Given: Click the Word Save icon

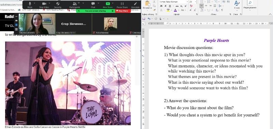Looking at the screenshot, I should coord(144,19).
